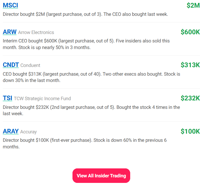Click the $600K purchase amount

click(x=190, y=32)
